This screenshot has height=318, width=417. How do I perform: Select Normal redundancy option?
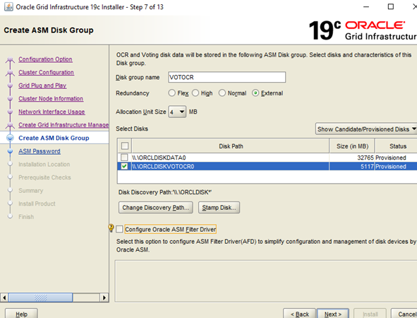(x=222, y=93)
